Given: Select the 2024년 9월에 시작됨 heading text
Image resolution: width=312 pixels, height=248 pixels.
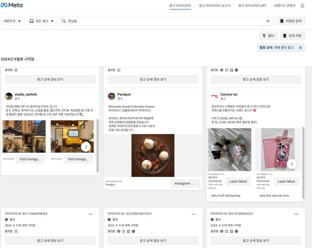Looking at the screenshot, I should [17, 59].
